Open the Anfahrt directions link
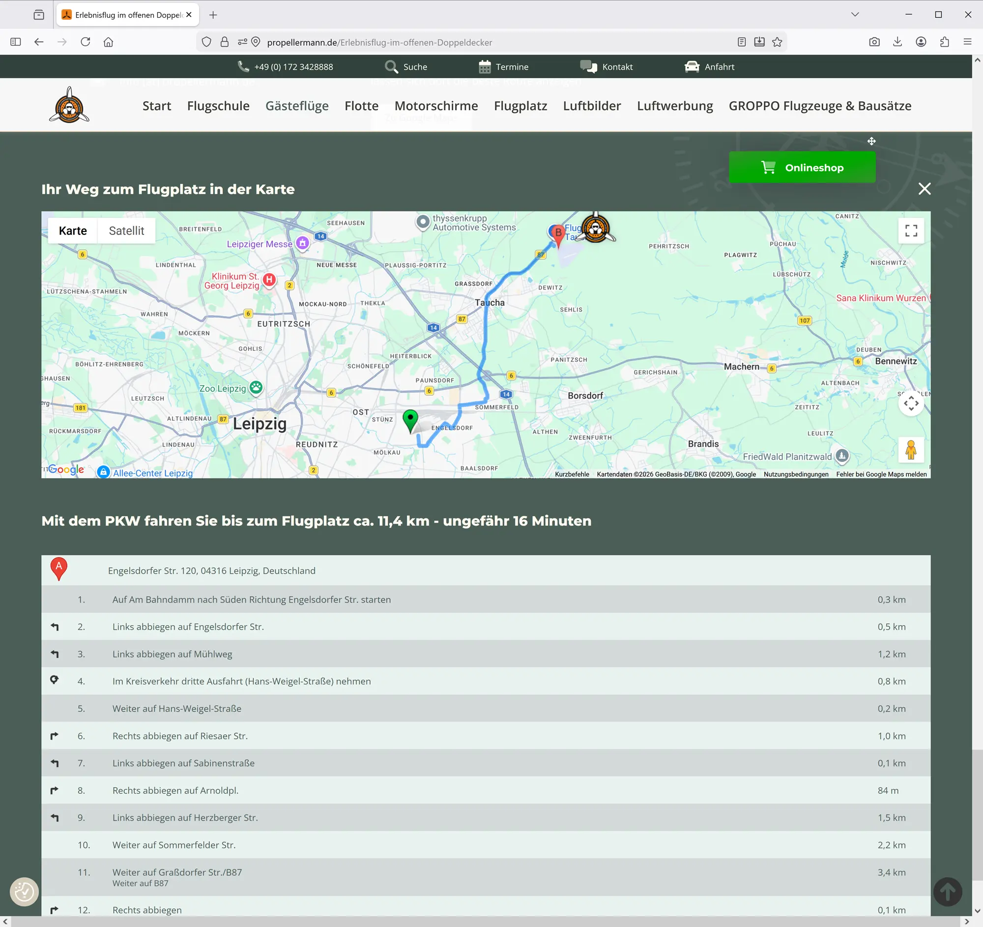This screenshot has height=927, width=983. [x=709, y=67]
